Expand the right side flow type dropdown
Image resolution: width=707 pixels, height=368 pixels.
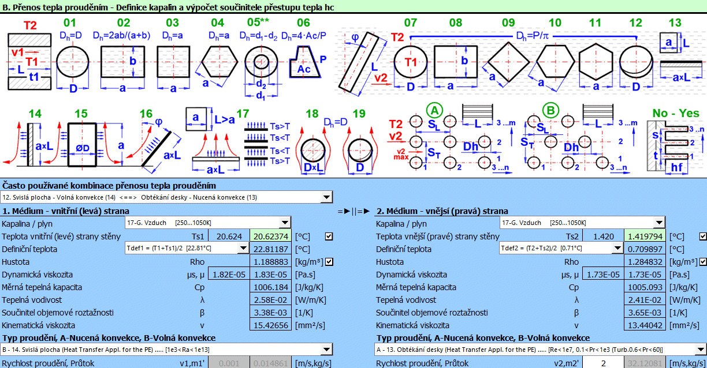(701, 350)
